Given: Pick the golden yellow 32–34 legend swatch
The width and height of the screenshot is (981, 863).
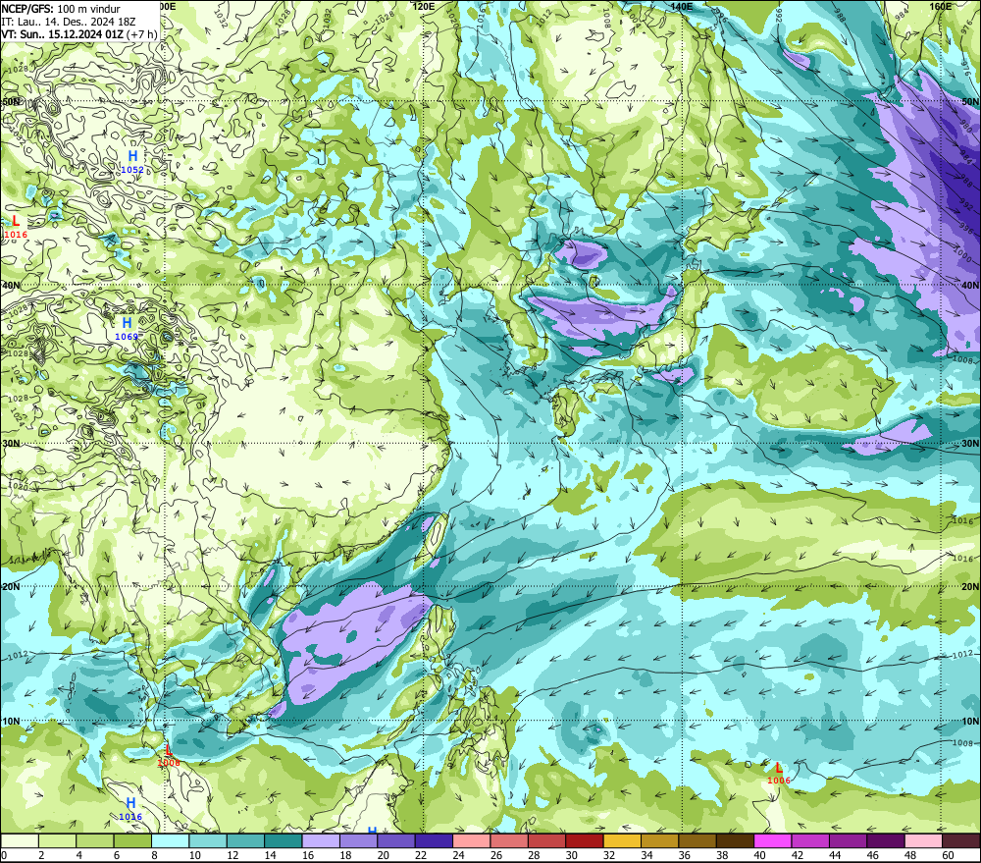Looking at the screenshot, I should (x=622, y=840).
